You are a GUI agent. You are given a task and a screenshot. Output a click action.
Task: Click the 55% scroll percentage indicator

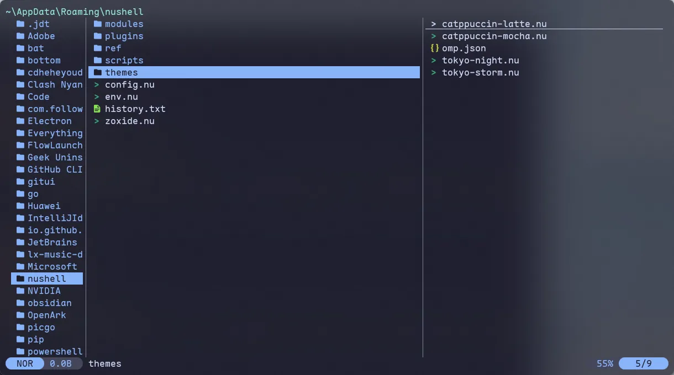tap(605, 363)
